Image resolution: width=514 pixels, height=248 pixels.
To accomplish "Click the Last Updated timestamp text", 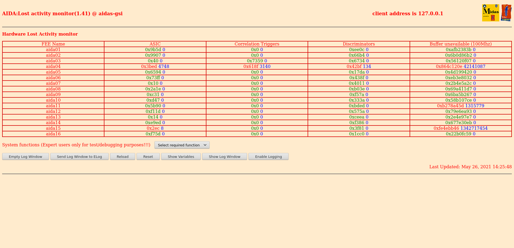I will (470, 167).
